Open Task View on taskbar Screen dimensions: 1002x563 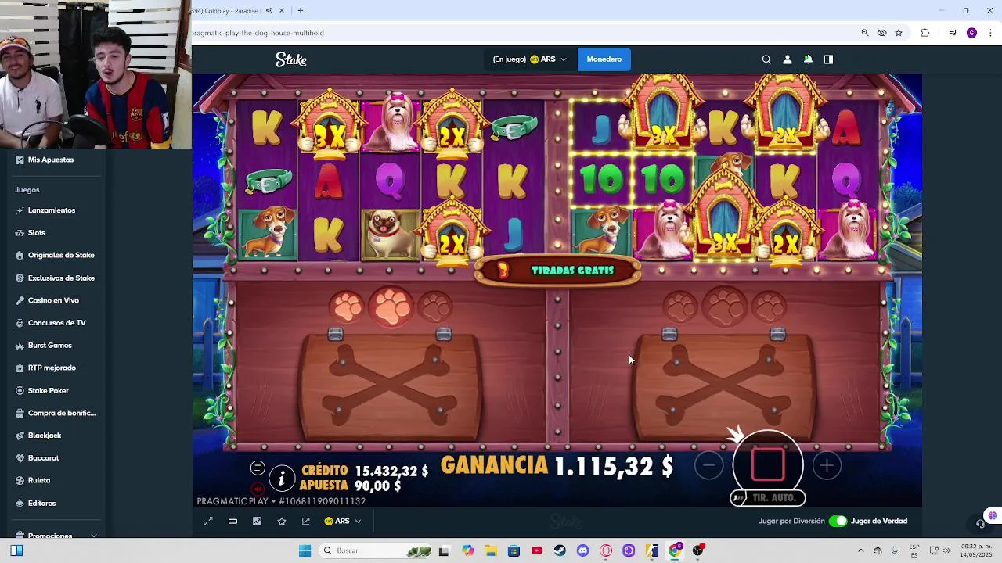click(x=444, y=550)
